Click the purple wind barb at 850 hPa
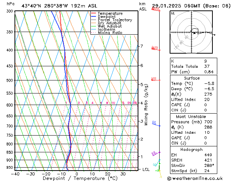The height and width of the screenshot is (181, 234). 155,153
